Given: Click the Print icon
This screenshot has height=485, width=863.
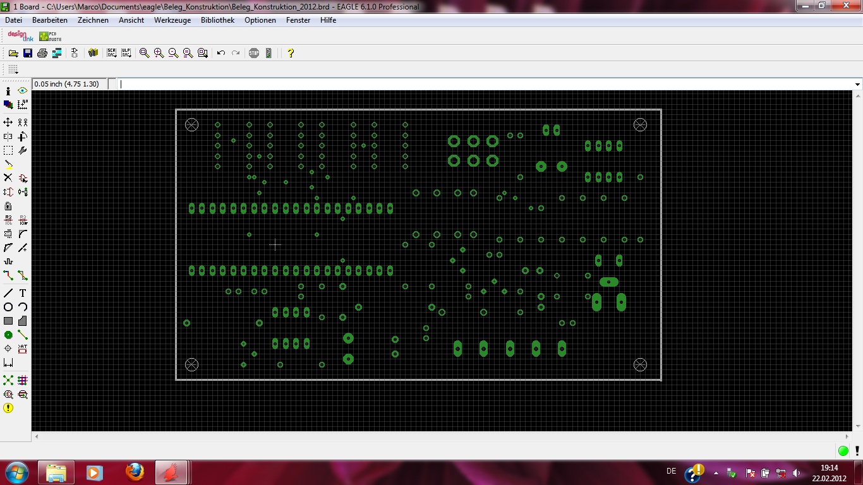Looking at the screenshot, I should [x=42, y=53].
